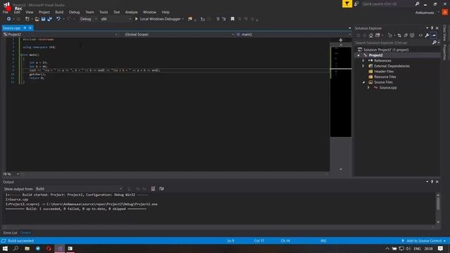Click the Opera icon on the taskbar
This screenshot has width=450, height=253.
pos(49,248)
